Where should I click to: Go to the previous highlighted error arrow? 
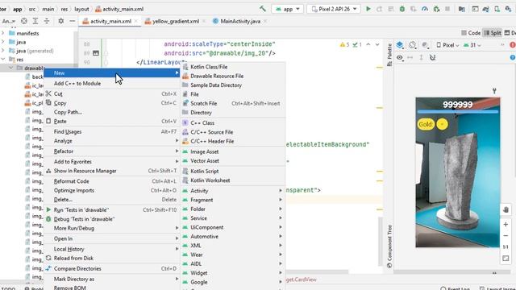click(x=368, y=44)
